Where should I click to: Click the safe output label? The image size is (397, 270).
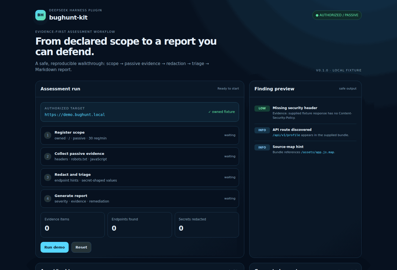(x=348, y=88)
